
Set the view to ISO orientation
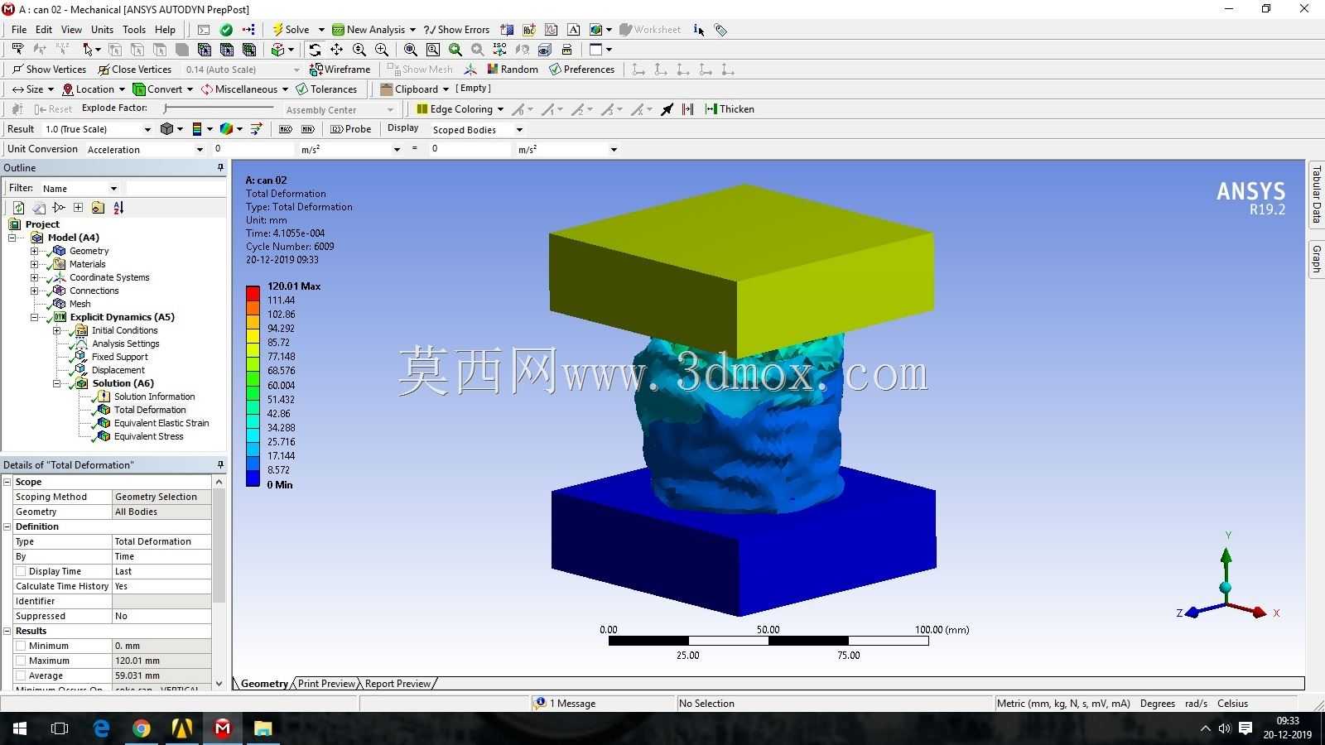click(499, 50)
